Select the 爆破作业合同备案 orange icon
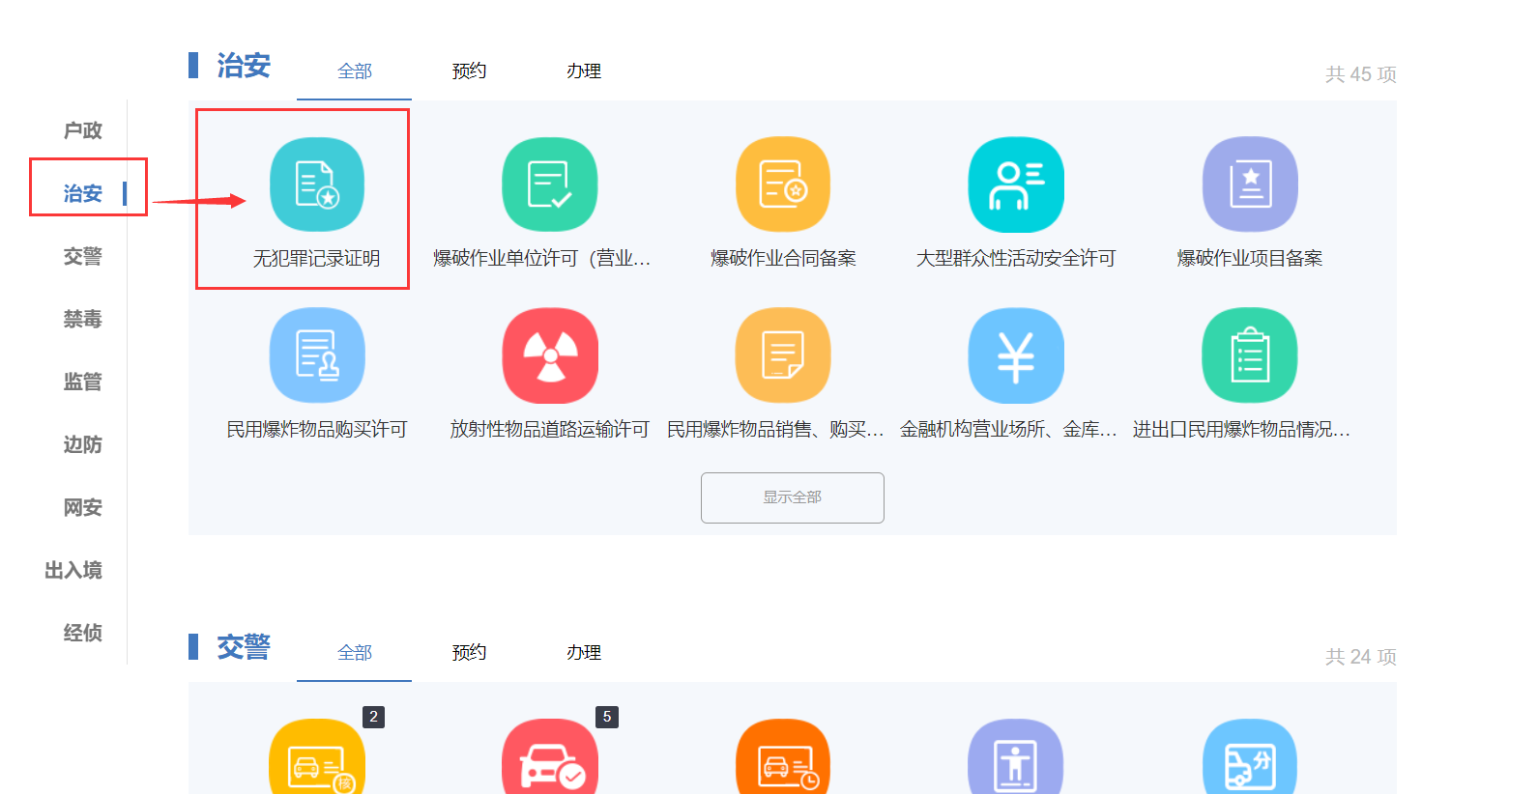The height and width of the screenshot is (794, 1538). [783, 184]
